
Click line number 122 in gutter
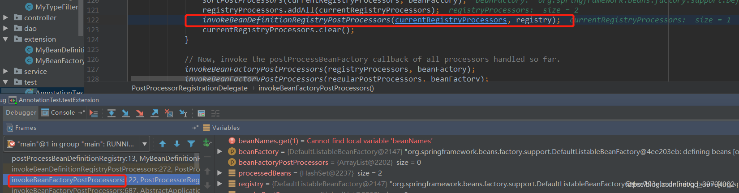(x=93, y=20)
